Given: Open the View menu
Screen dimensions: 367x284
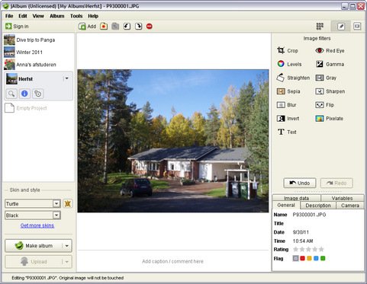Looking at the screenshot, I should click(38, 16).
